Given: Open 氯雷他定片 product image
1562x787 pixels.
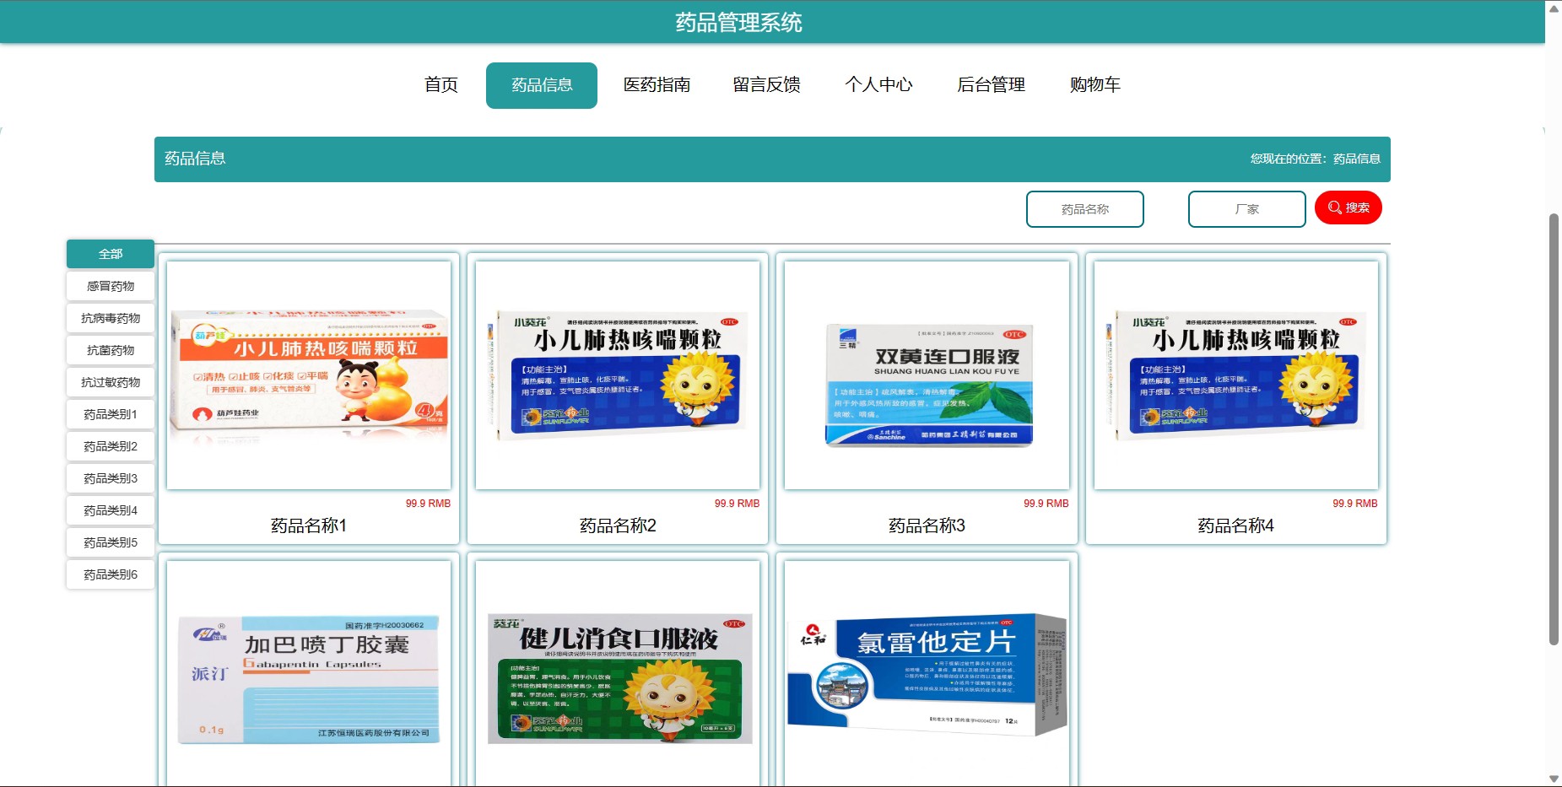Looking at the screenshot, I should point(927,674).
